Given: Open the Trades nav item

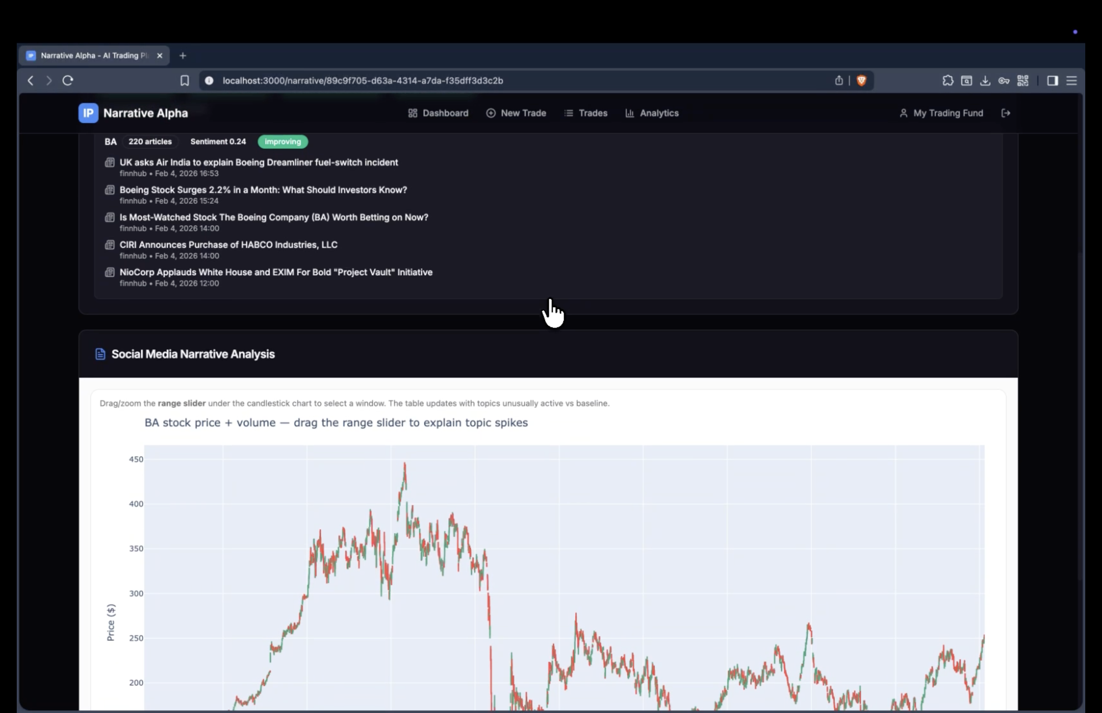Looking at the screenshot, I should (x=586, y=113).
